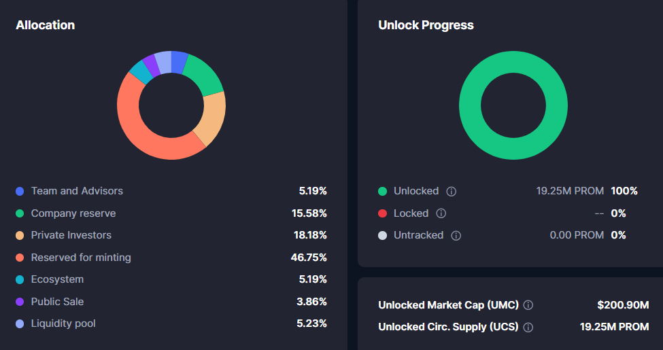This screenshot has width=663, height=350.
Task: Click info icon beside Locked
Action: coord(441,213)
